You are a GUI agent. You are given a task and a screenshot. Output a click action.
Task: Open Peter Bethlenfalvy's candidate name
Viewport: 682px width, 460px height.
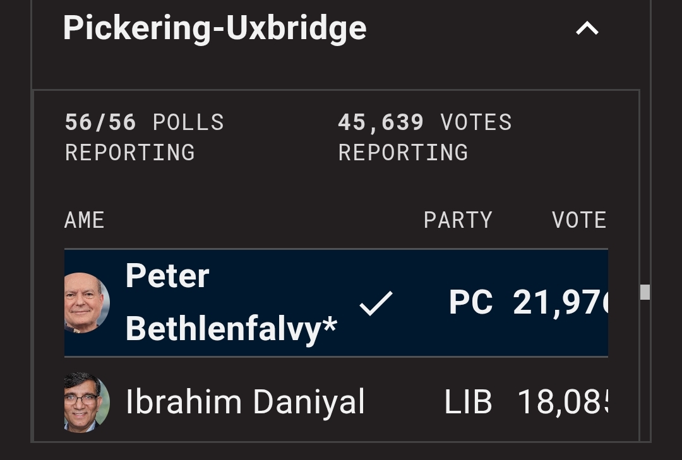231,303
